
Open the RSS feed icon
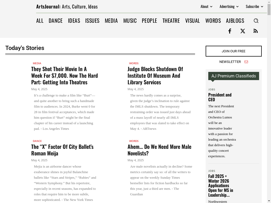click(x=256, y=31)
